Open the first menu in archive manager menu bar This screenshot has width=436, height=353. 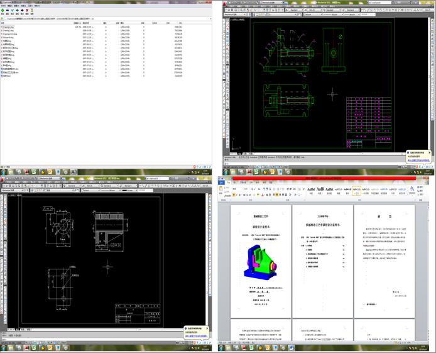3,6
